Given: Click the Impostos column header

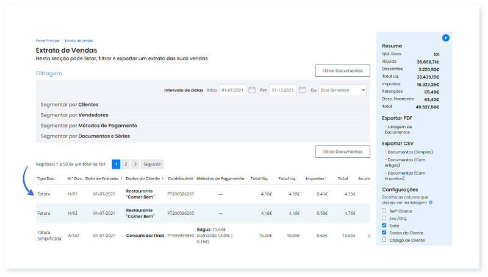Looking at the screenshot, I should coord(315,178).
